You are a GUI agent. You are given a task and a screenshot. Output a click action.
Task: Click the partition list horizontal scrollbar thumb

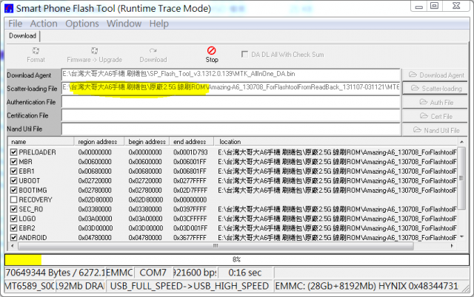pyautogui.click(x=216, y=246)
